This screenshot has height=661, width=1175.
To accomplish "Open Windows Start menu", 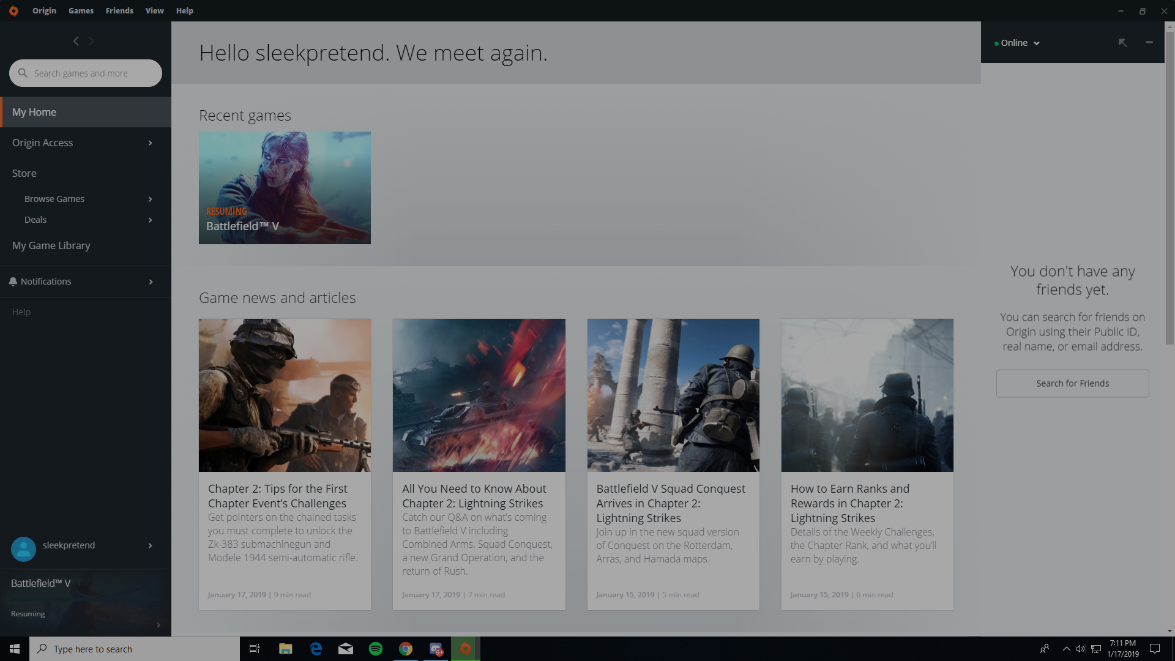I will pyautogui.click(x=15, y=649).
